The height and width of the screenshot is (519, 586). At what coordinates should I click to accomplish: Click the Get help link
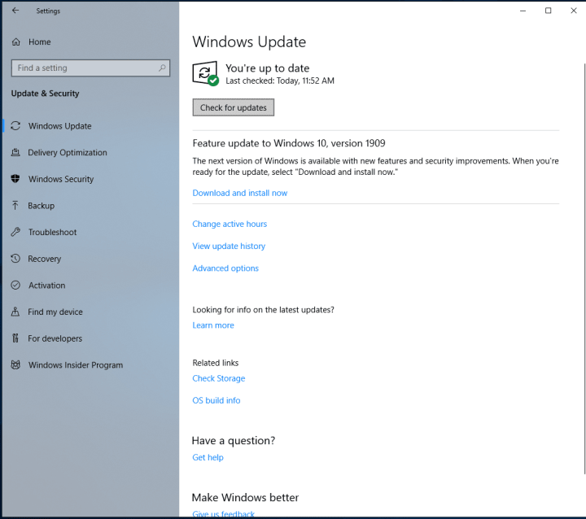[208, 457]
